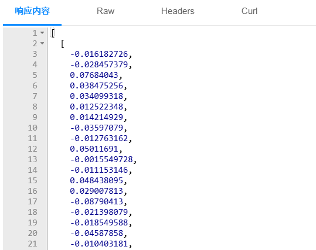This screenshot has width=316, height=250.
Task: Click the opening bracket on line 2
Action: pyautogui.click(x=63, y=44)
